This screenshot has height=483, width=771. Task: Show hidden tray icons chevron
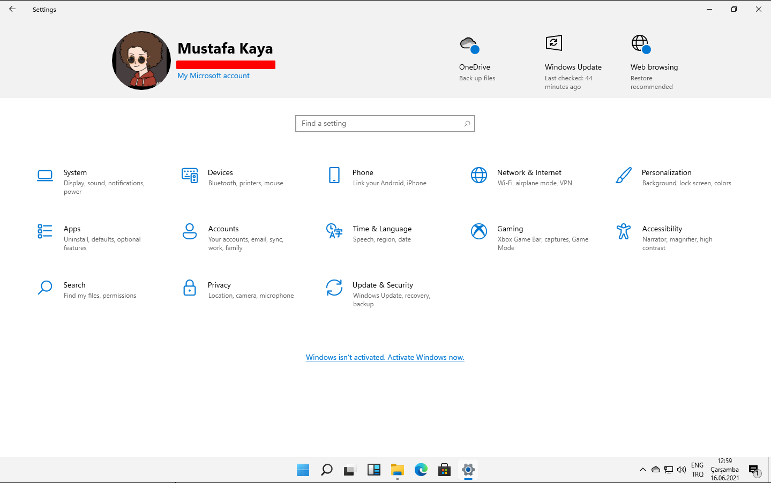click(643, 470)
